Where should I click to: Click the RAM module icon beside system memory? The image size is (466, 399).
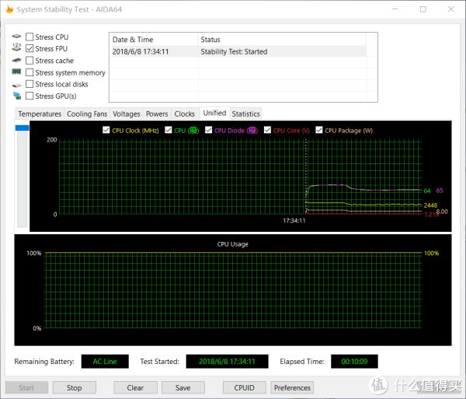pos(16,72)
